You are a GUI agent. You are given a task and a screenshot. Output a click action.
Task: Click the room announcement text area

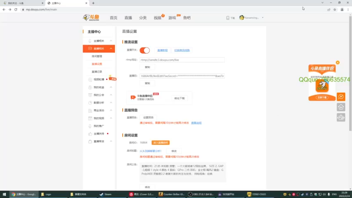(183, 172)
